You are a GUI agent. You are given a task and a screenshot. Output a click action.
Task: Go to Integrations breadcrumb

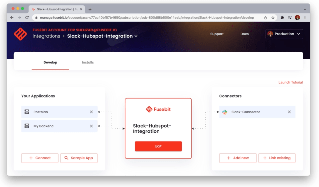click(x=47, y=36)
